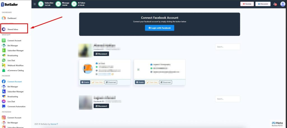Click the AI Token usage circle indicator
The height and width of the screenshot is (128, 287).
74,4
